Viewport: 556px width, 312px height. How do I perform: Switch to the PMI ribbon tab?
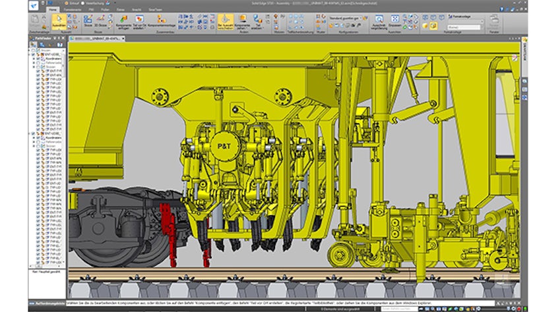[91, 10]
